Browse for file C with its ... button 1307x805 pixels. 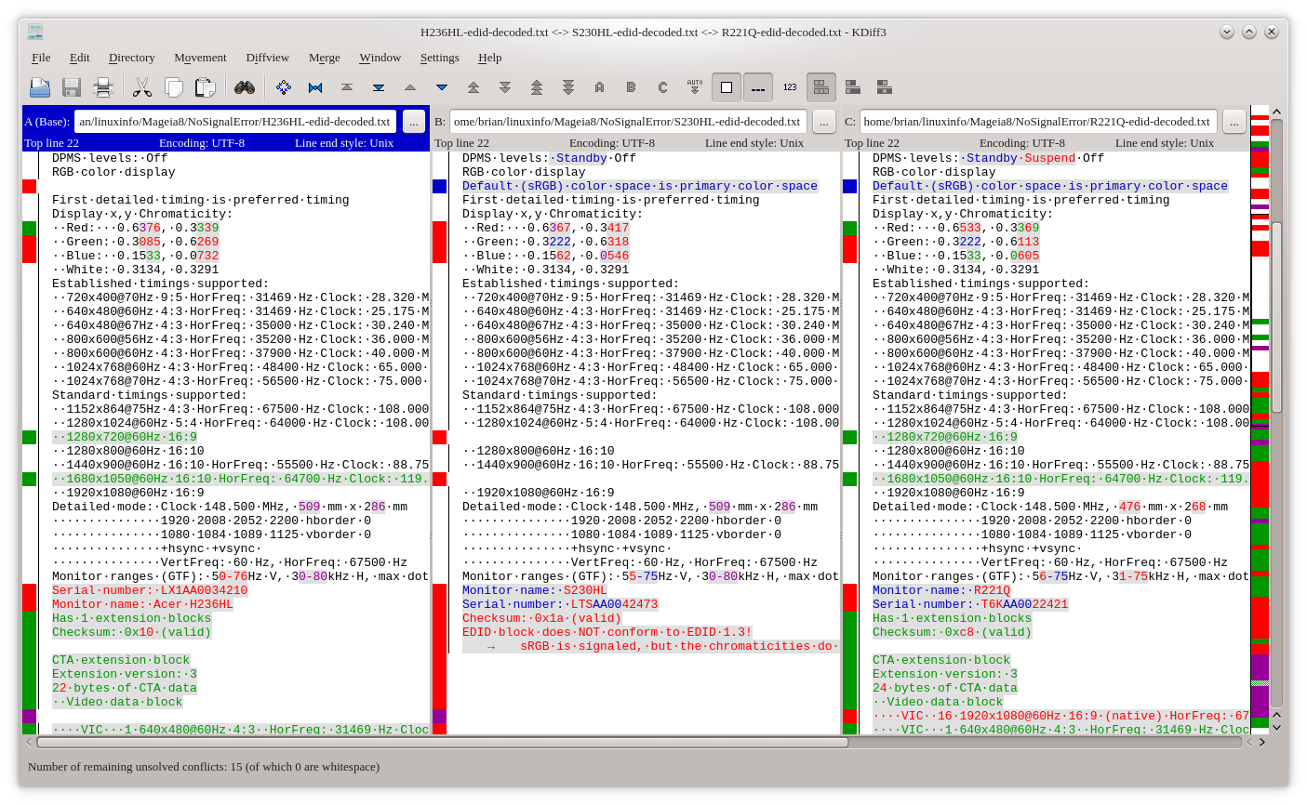[x=1234, y=122]
